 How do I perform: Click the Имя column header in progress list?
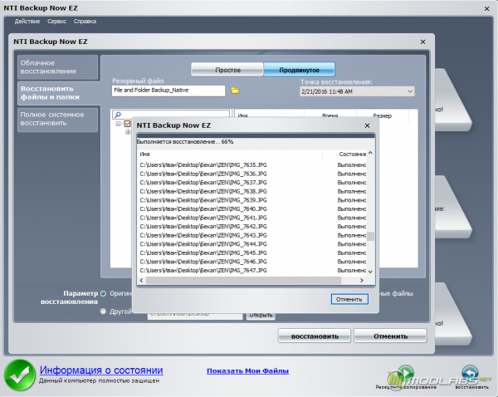pyautogui.click(x=230, y=154)
